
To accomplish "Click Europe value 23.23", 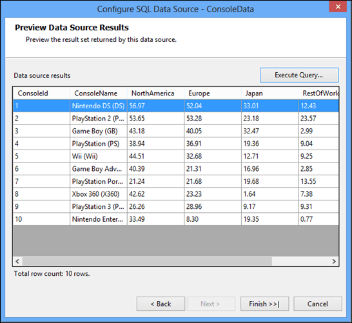I will coord(213,193).
